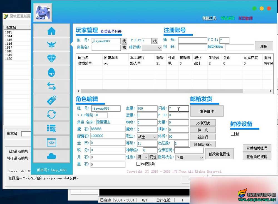Open the swap arrows sidebar icon
This screenshot has width=278, height=204.
click(x=51, y=87)
